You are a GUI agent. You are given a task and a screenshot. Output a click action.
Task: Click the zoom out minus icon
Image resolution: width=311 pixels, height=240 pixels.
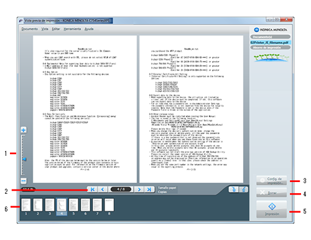click(24, 181)
